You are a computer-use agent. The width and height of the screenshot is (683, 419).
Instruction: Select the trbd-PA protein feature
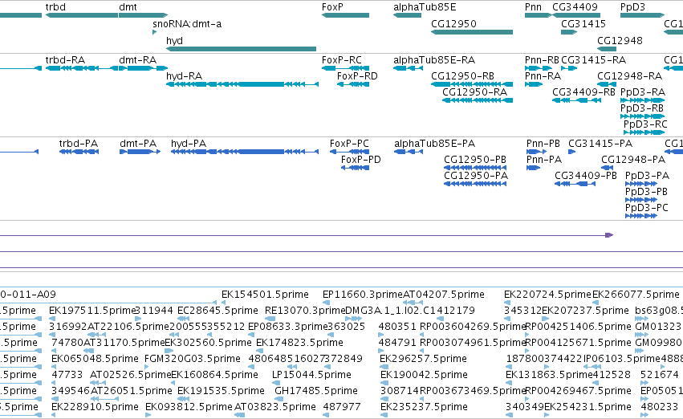click(79, 152)
